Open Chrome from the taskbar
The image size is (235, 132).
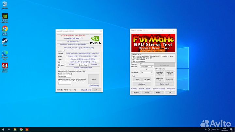(21, 130)
